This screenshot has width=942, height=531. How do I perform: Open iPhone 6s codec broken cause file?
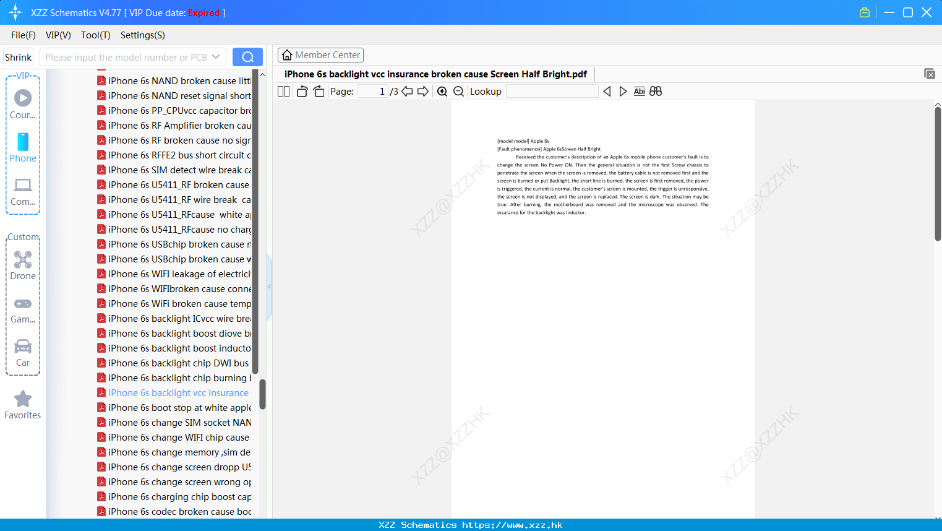coord(174,512)
